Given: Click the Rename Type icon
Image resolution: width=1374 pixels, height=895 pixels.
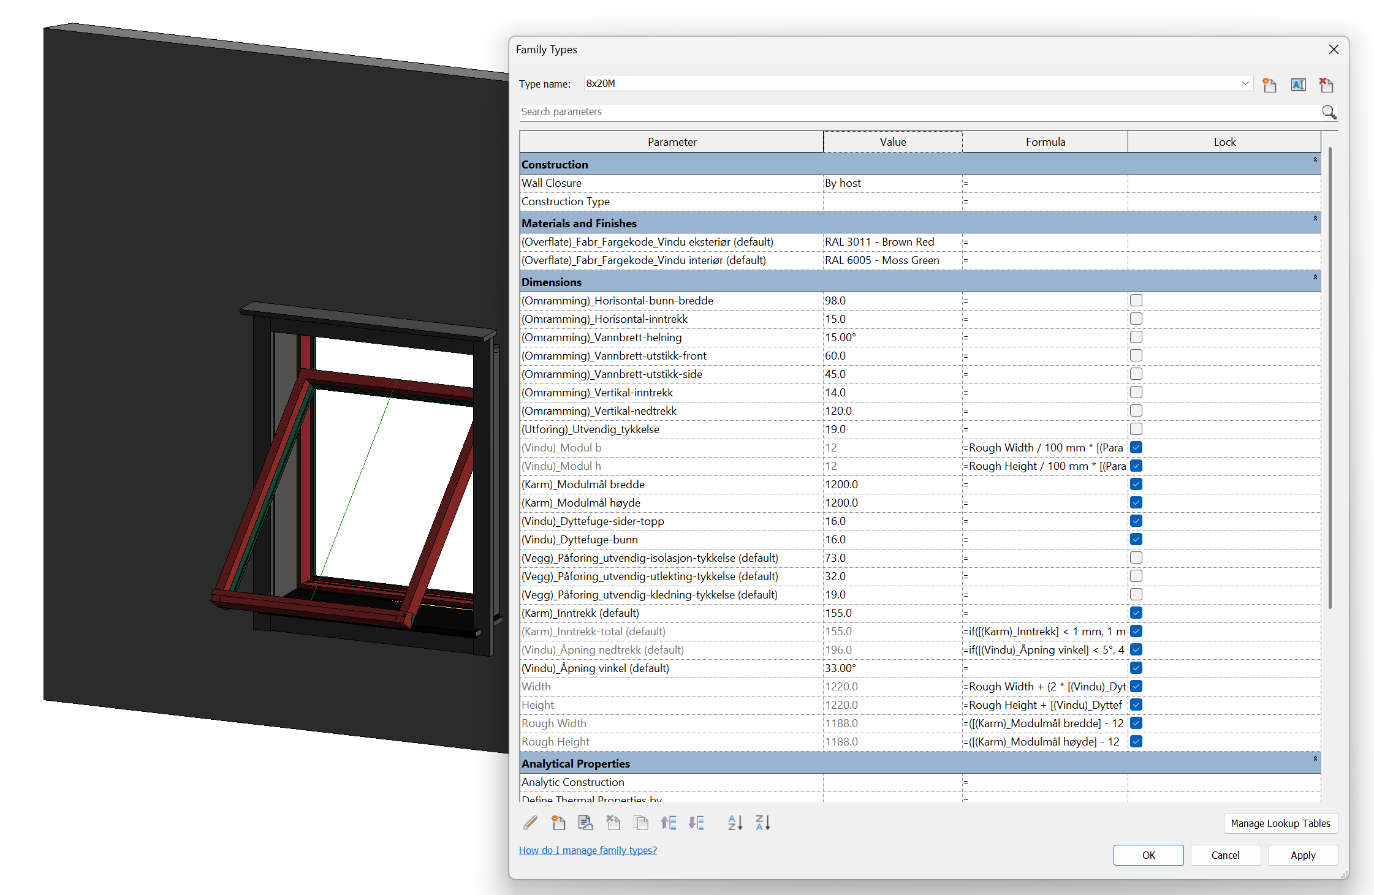Looking at the screenshot, I should 1298,85.
